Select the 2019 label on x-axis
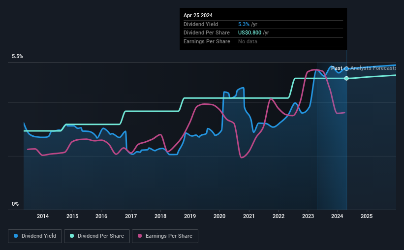Viewport: 404px width, 250px height. pyautogui.click(x=190, y=216)
